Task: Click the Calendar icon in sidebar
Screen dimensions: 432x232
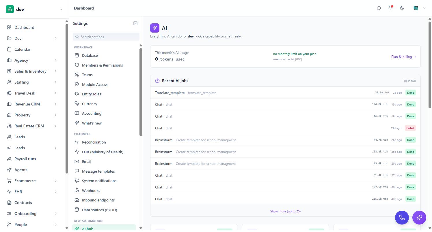Action: pyautogui.click(x=9, y=49)
